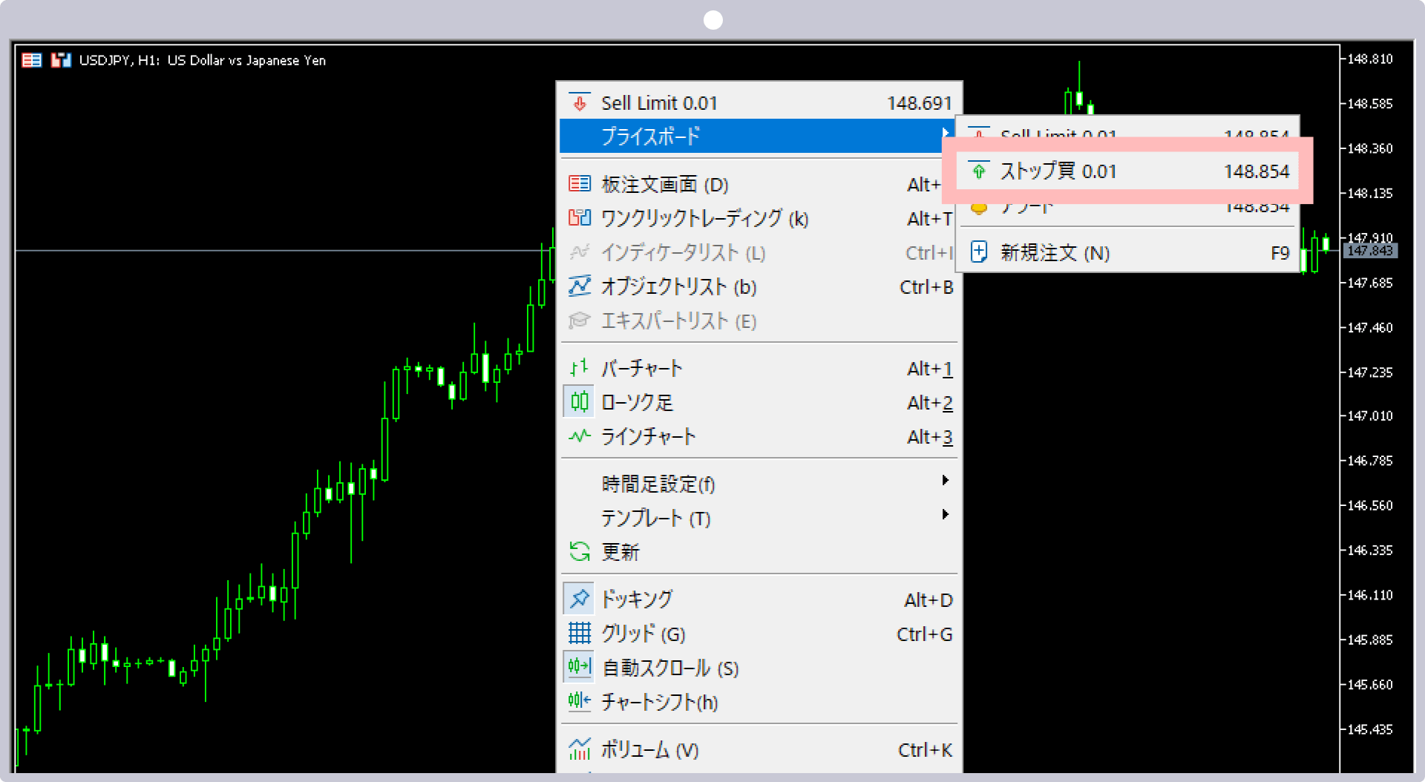The width and height of the screenshot is (1425, 782).
Task: Toggle ローソク足 candlestick chart mode
Action: click(x=760, y=402)
